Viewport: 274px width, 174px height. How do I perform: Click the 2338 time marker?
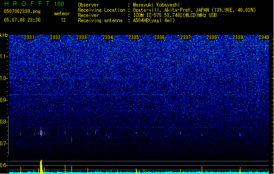[x=212, y=37]
